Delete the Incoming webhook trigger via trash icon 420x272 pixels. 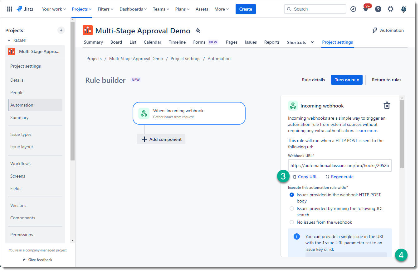click(387, 105)
